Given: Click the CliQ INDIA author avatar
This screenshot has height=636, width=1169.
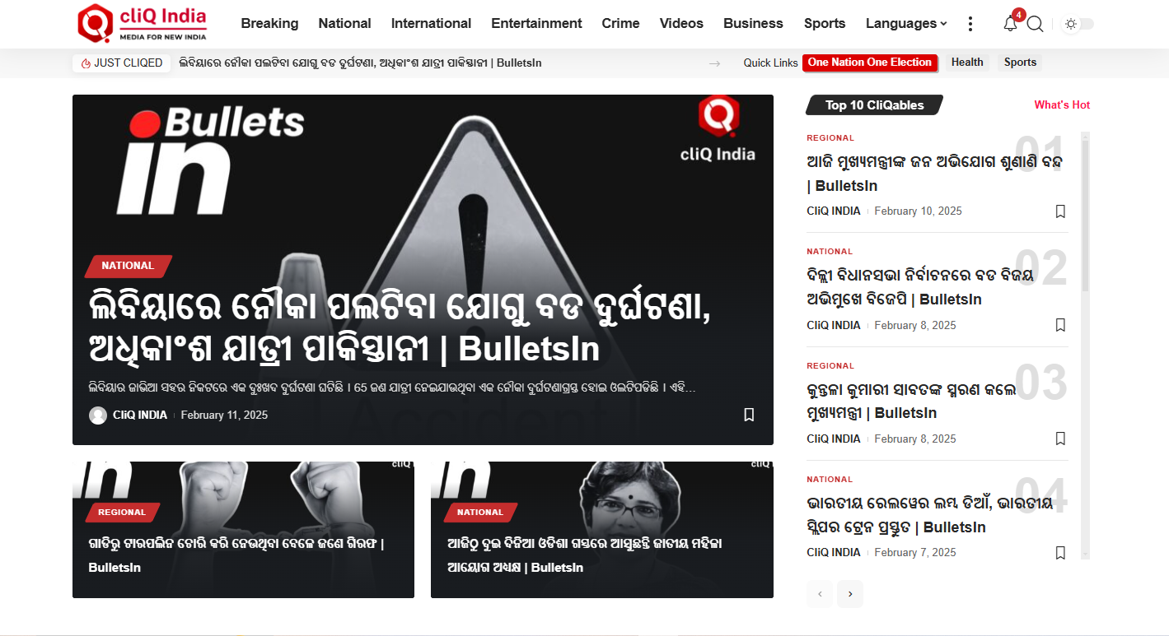Looking at the screenshot, I should click(98, 415).
